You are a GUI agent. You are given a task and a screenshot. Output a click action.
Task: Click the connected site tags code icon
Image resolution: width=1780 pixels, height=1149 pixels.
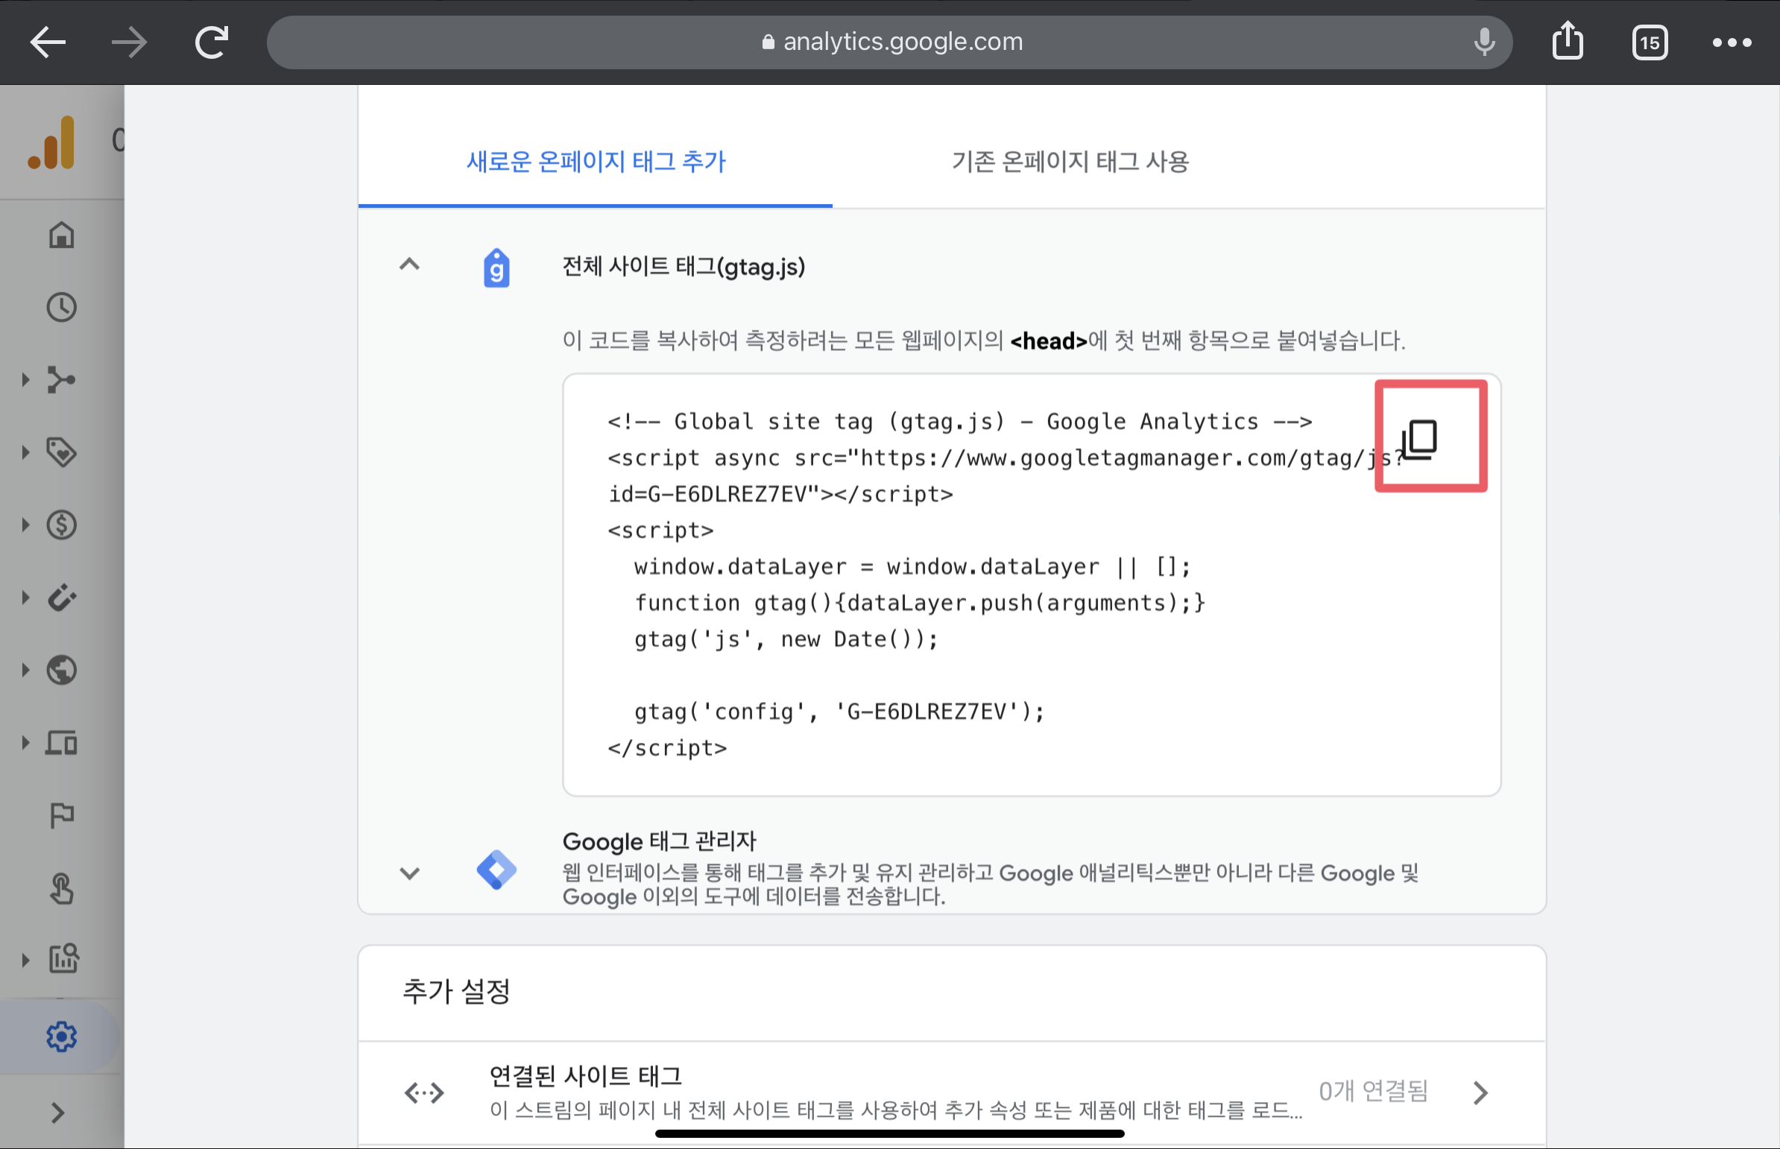point(424,1094)
